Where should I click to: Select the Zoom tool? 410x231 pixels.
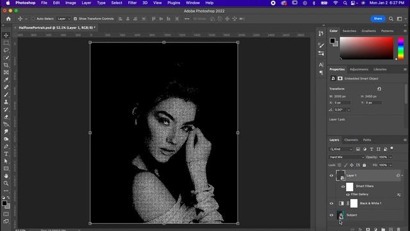coord(6,184)
